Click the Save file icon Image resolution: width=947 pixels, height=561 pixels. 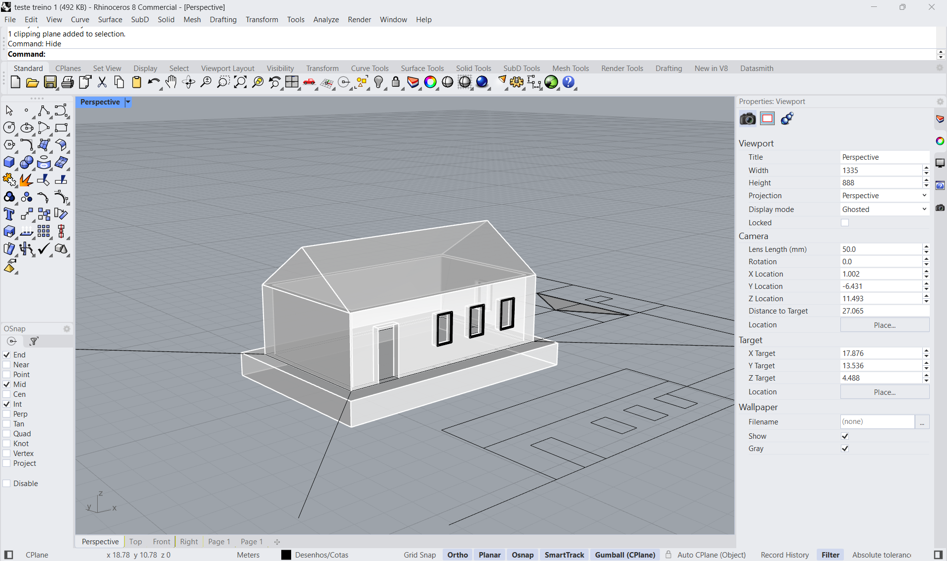(x=50, y=82)
